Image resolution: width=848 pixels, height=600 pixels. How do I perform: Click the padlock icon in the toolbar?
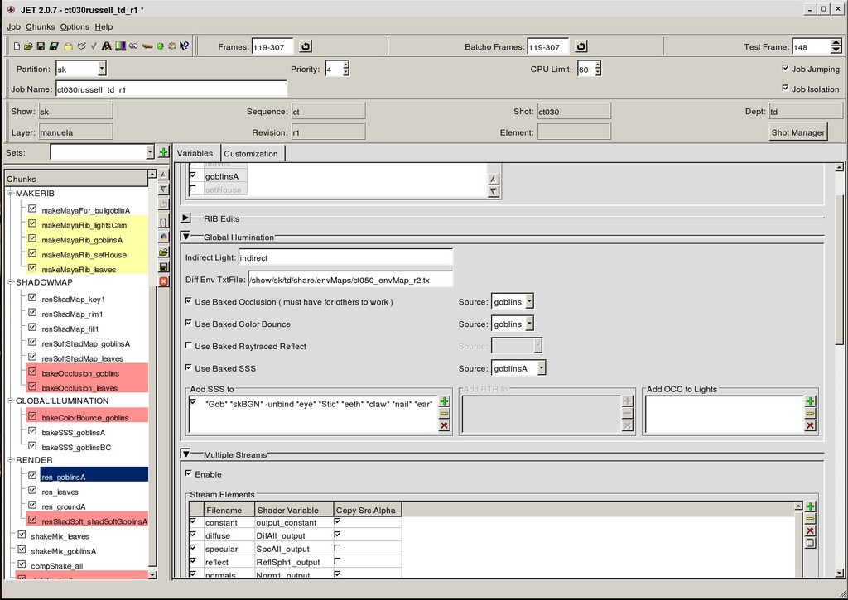coord(68,46)
